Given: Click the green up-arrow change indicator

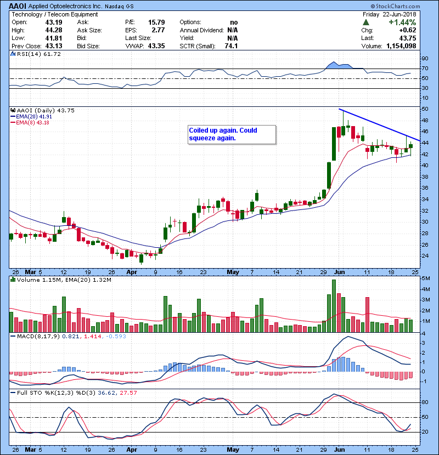Looking at the screenshot, I should click(366, 22).
